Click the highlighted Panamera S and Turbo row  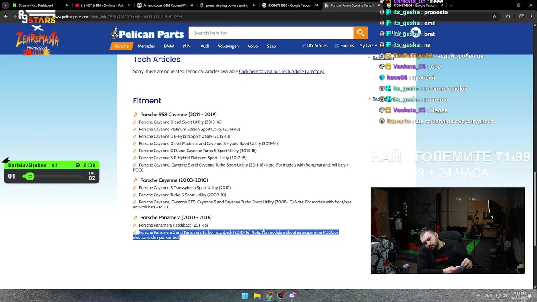236,234
